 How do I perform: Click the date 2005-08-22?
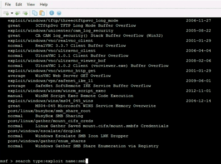click(199, 31)
